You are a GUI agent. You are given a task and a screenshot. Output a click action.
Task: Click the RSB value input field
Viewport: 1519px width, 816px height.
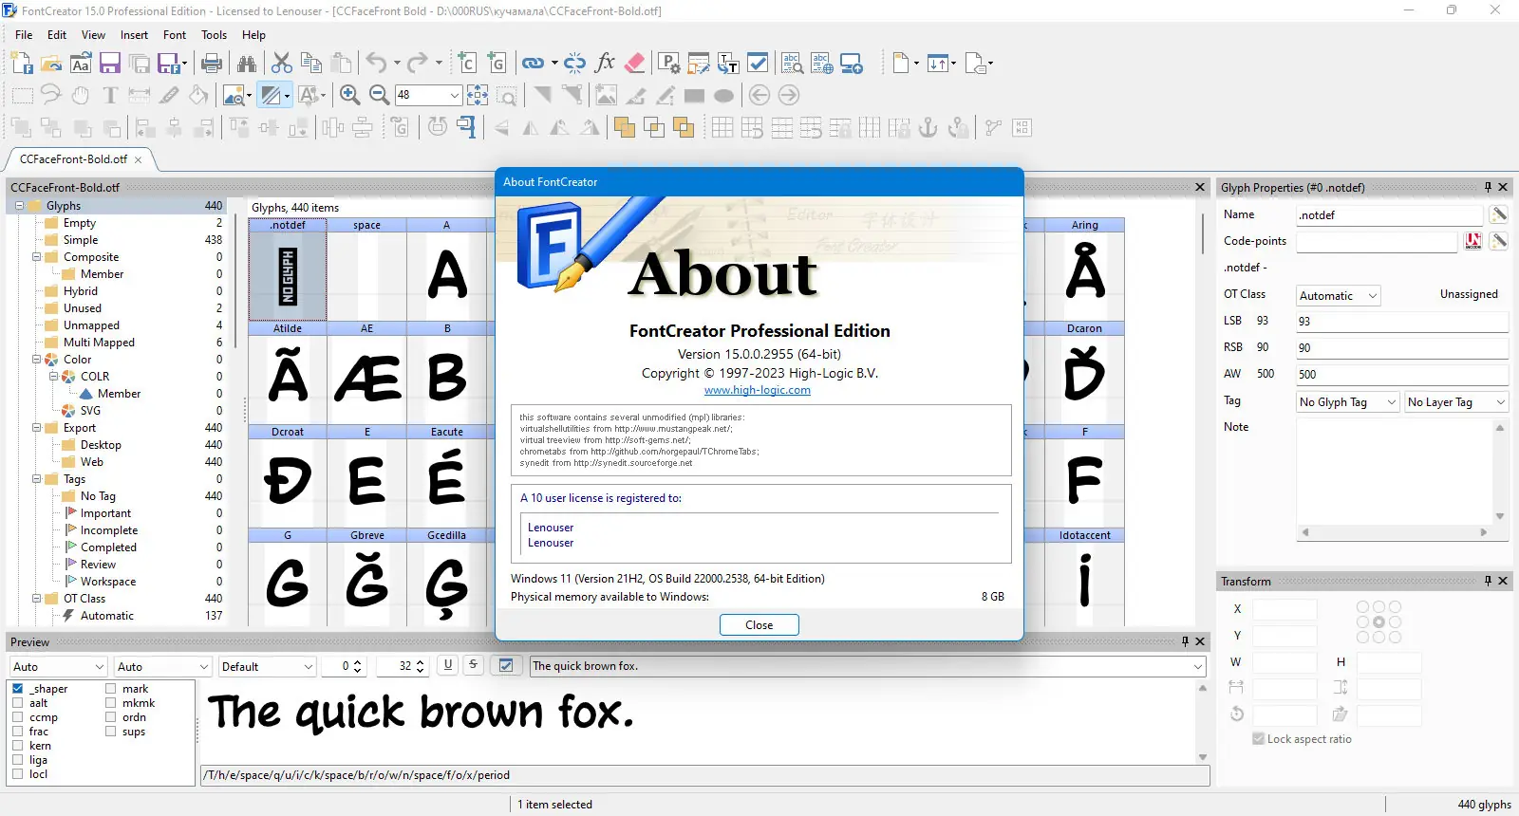[1401, 348]
